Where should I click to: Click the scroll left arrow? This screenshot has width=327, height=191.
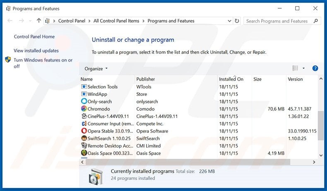point(82,162)
